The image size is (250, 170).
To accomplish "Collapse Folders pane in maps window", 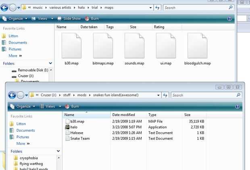I will pos(50,63).
